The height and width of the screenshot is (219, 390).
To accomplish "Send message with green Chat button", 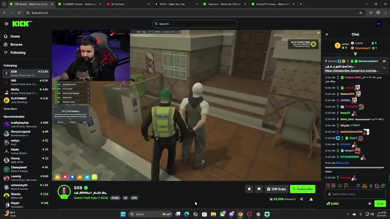I will tap(380, 204).
